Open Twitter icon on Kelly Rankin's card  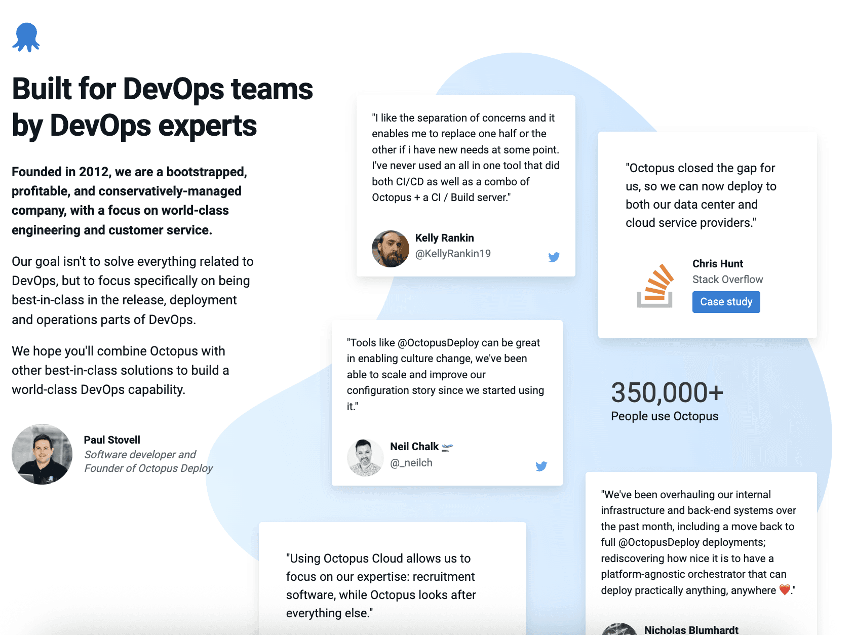pyautogui.click(x=554, y=257)
